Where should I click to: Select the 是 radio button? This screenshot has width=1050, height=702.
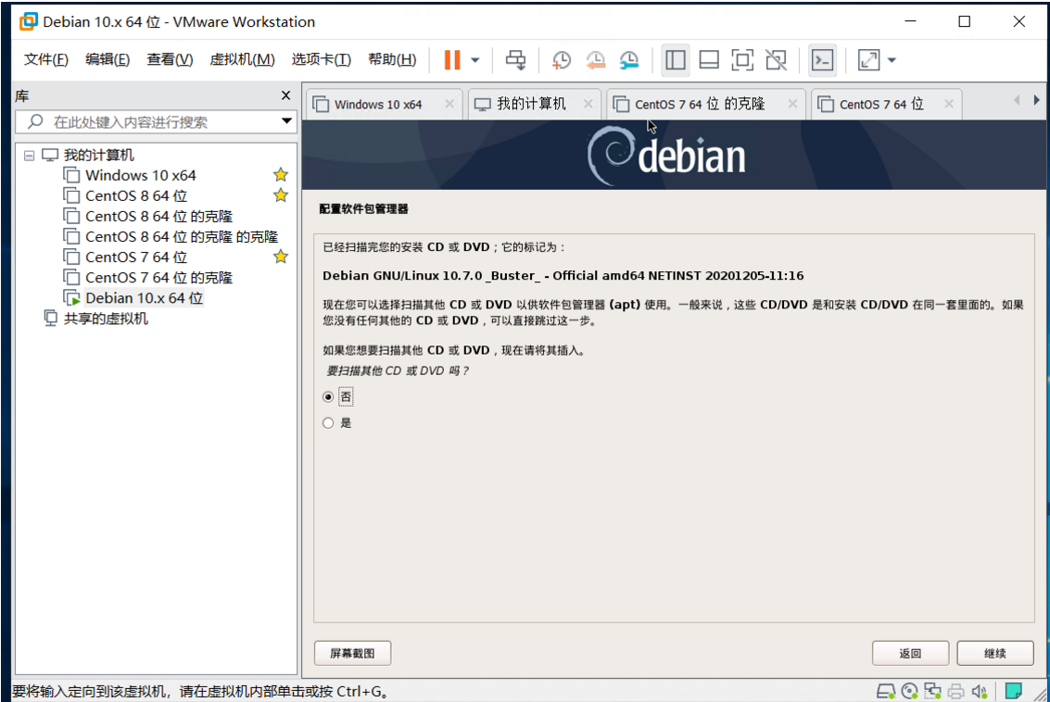tap(328, 422)
